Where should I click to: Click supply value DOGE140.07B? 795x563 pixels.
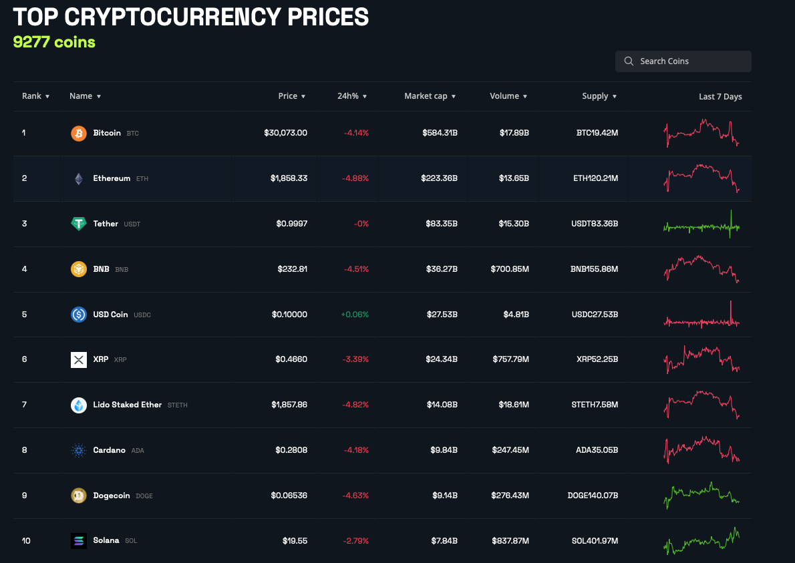coord(593,496)
